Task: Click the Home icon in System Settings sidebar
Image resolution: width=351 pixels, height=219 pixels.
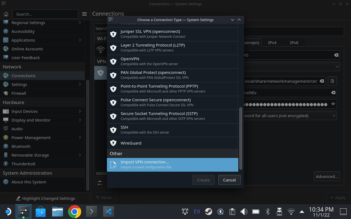Action: pyautogui.click(x=6, y=14)
